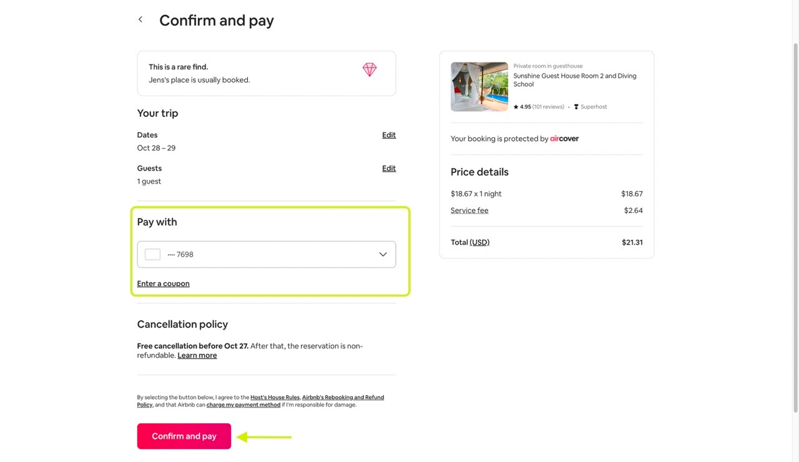Click the Service fee link
This screenshot has width=799, height=462.
(469, 210)
